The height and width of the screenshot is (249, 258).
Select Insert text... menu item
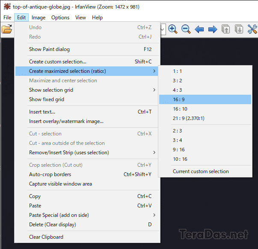pos(87,112)
